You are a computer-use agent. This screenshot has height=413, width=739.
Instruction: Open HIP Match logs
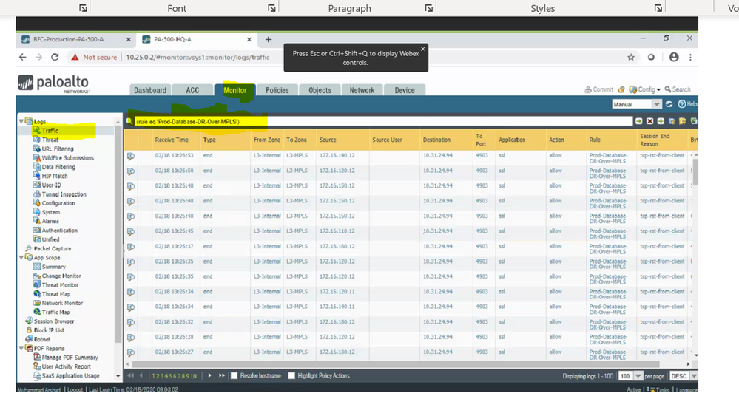[x=55, y=176]
